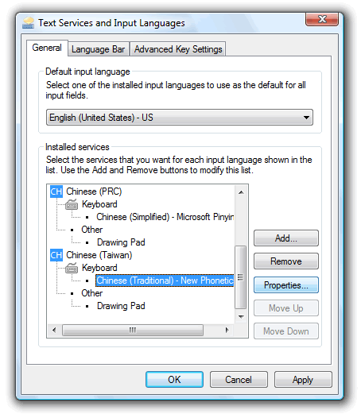Select Chinese (Taiwan) in the services list
Image resolution: width=361 pixels, height=414 pixels.
coord(99,255)
